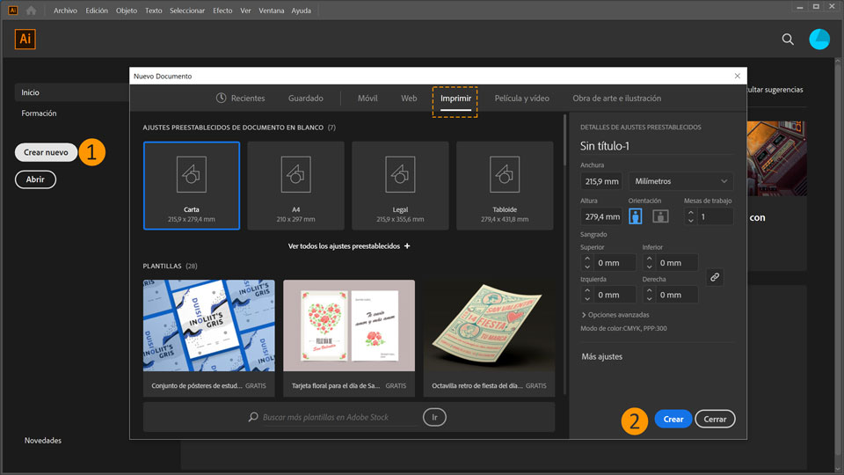Open Conjunto de pósteres template
The height and width of the screenshot is (475, 844).
click(209, 338)
